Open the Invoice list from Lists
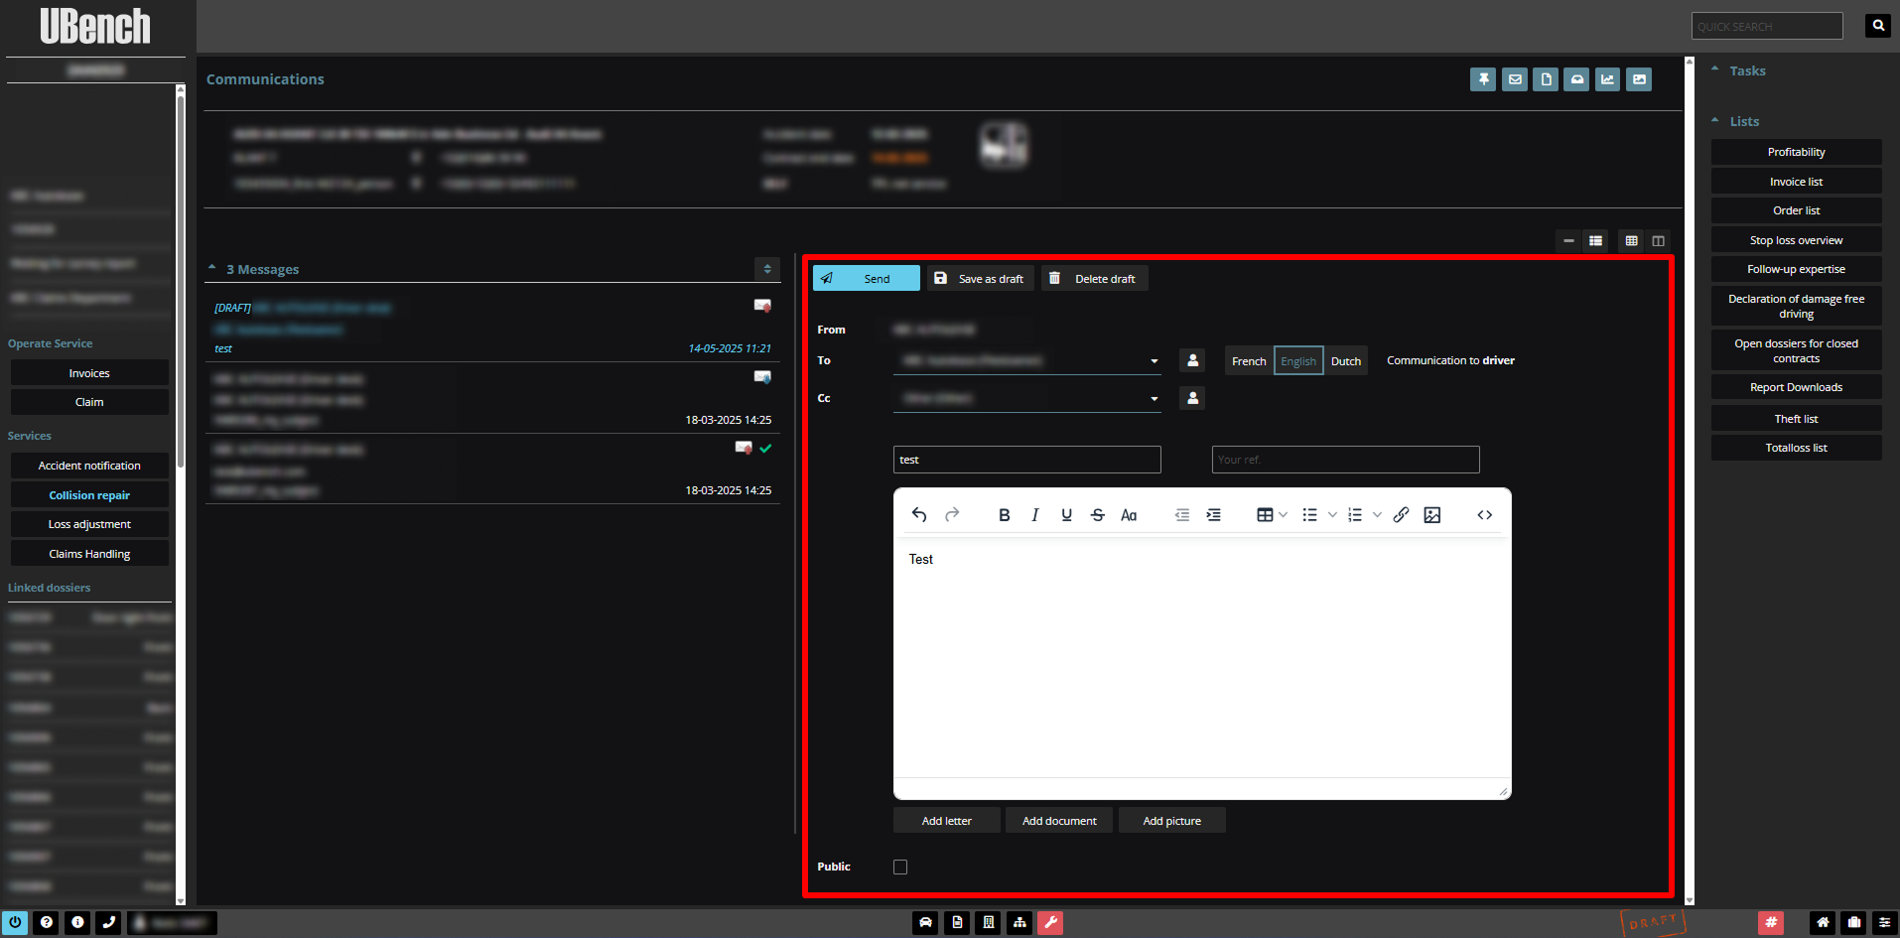 click(x=1796, y=182)
